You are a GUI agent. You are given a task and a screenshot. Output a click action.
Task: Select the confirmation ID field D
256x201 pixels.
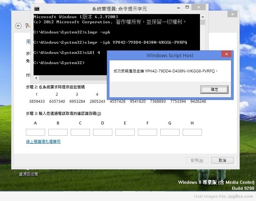[x=103, y=132]
